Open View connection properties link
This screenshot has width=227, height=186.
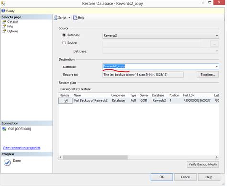point(22,148)
